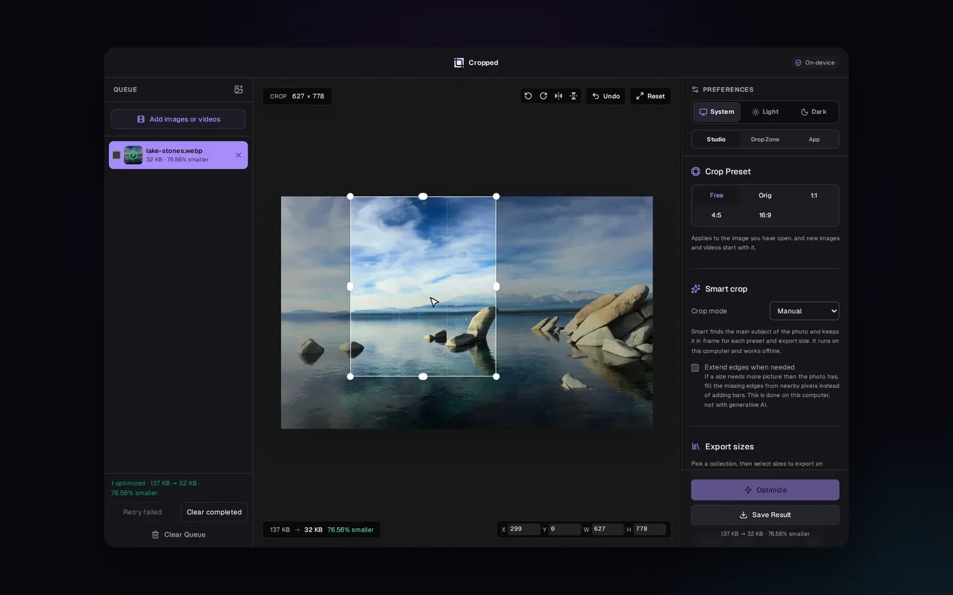Click Add images or videos
Image resolution: width=953 pixels, height=595 pixels.
[178, 119]
